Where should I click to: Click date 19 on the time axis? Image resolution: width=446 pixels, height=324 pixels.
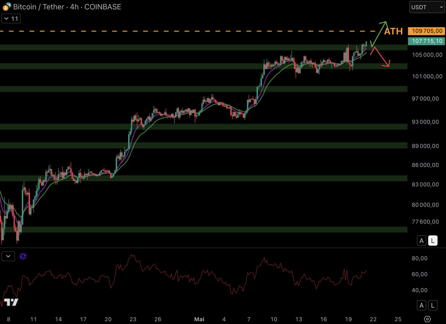click(348, 319)
